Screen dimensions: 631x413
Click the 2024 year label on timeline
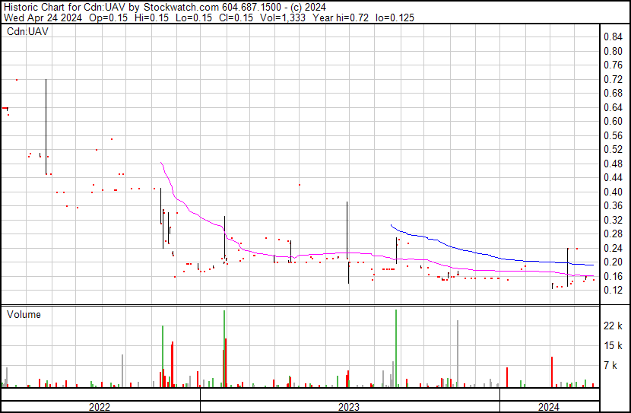pyautogui.click(x=548, y=407)
